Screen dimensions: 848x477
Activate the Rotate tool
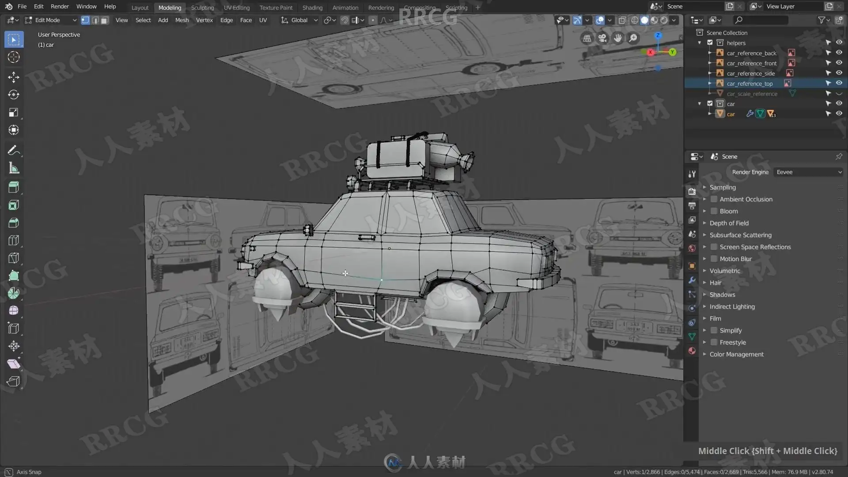tap(13, 95)
